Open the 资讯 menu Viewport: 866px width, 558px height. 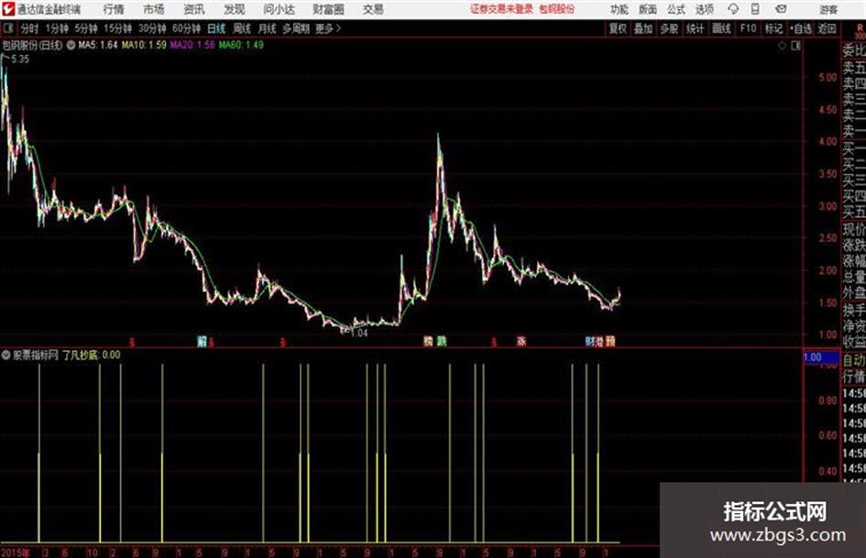(x=194, y=9)
